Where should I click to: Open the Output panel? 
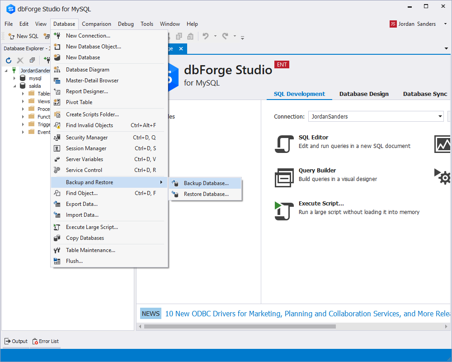[x=16, y=341]
